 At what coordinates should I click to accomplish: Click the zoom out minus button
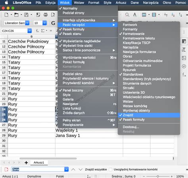pyautogui.click(x=144, y=176)
